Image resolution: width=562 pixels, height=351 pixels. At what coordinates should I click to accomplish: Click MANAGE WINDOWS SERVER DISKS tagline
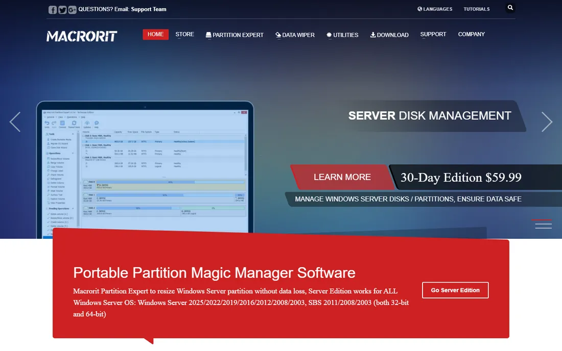pos(408,199)
